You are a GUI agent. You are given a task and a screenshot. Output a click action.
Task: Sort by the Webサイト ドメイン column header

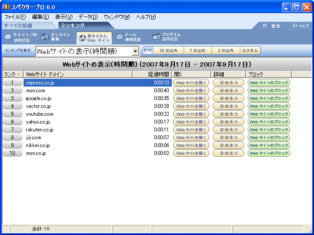click(x=78, y=74)
